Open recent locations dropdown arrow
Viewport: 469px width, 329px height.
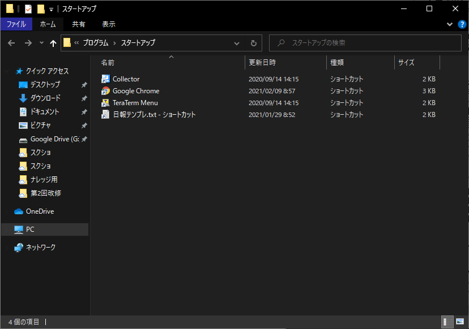41,43
